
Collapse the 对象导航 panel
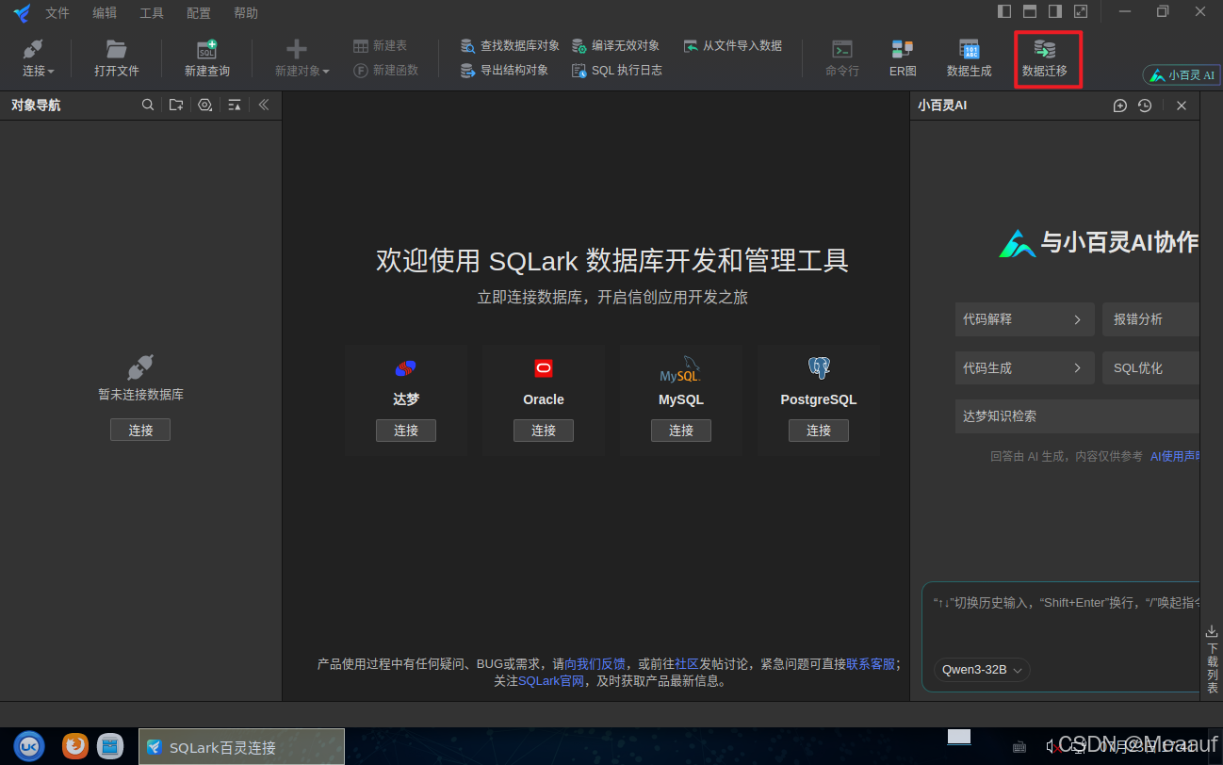[264, 106]
